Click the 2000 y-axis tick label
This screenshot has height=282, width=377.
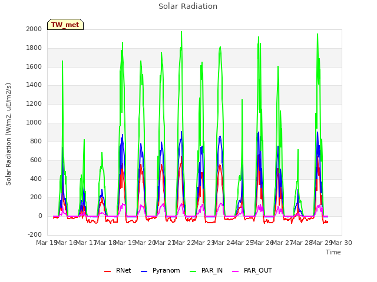click(34, 29)
